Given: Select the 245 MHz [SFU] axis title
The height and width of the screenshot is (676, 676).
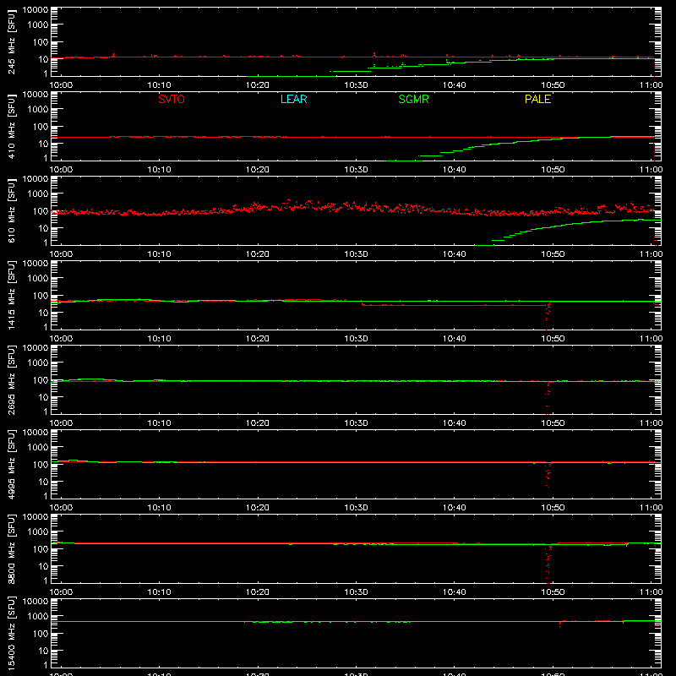Looking at the screenshot, I should point(11,41).
